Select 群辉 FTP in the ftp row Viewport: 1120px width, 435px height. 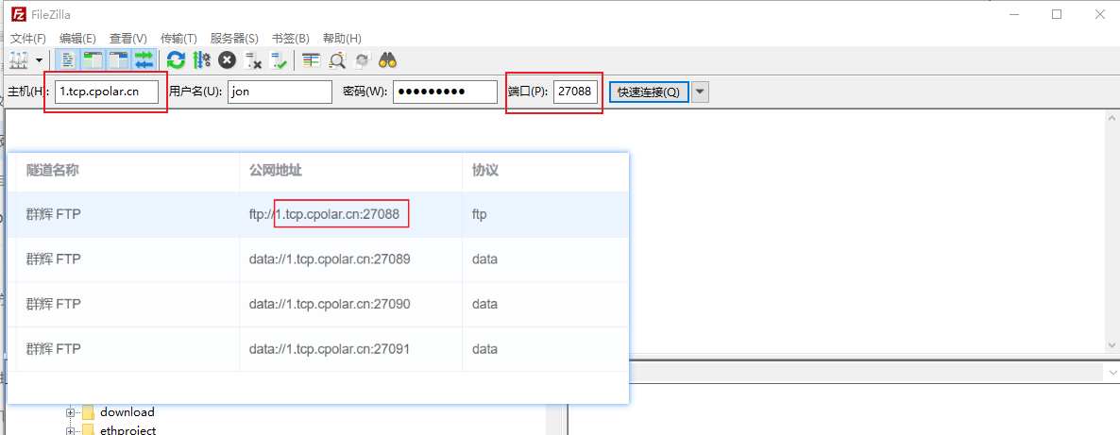(54, 213)
